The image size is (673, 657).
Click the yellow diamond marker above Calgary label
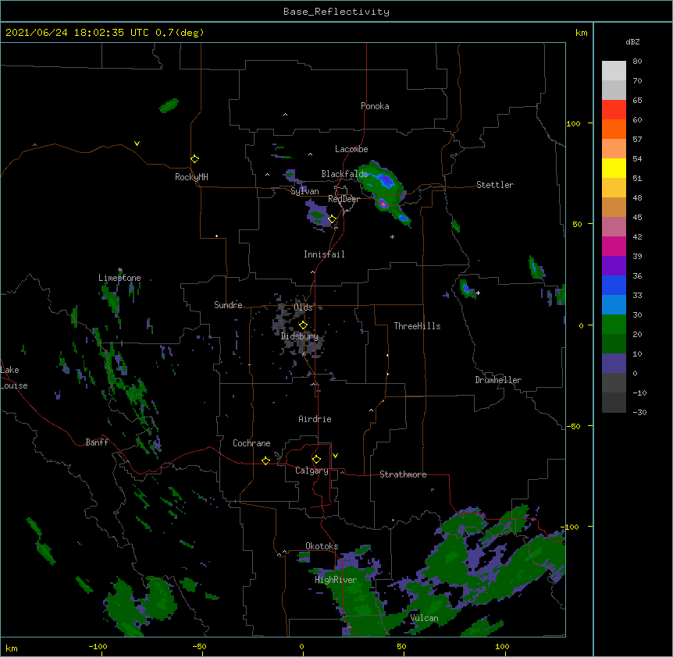coord(316,460)
